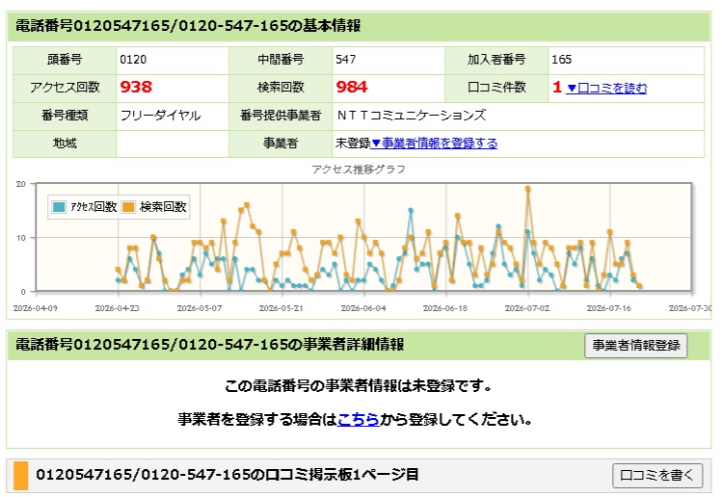This screenshot has width=722, height=497.
Task: Open the 口コミを読む link
Action: pos(606,88)
